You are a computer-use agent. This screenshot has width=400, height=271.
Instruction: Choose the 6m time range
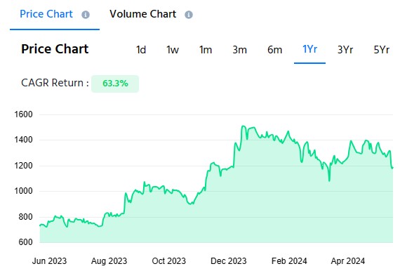[x=275, y=50]
